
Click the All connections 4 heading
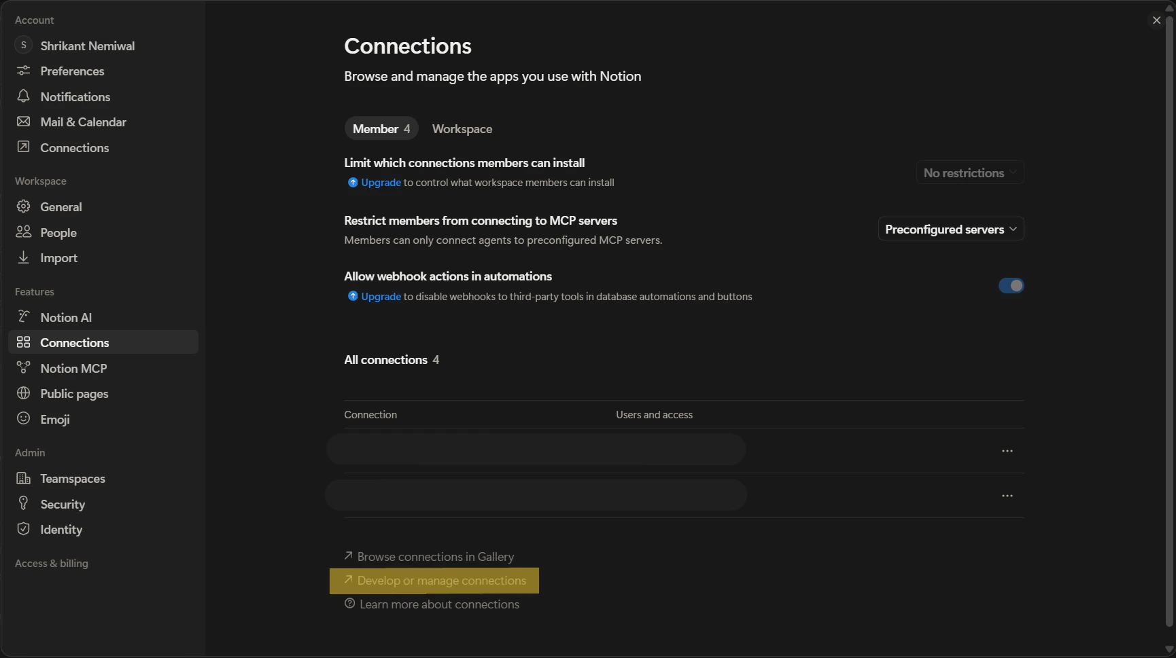(x=392, y=359)
